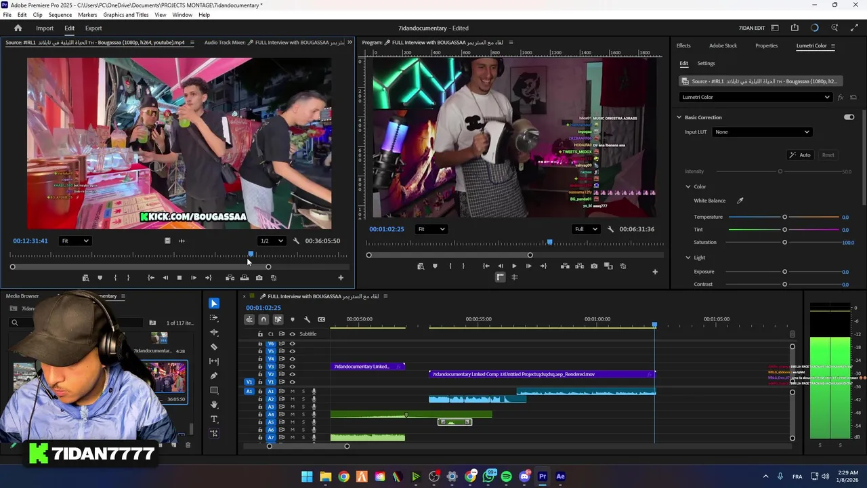Image resolution: width=867 pixels, height=488 pixels.
Task: Select the Rectangle tool
Action: click(214, 390)
